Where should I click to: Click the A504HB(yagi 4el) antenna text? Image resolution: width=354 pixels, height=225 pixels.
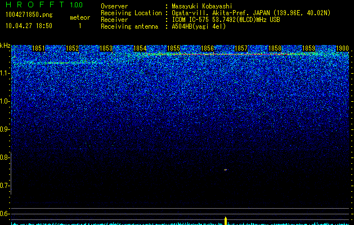pyautogui.click(x=199, y=26)
